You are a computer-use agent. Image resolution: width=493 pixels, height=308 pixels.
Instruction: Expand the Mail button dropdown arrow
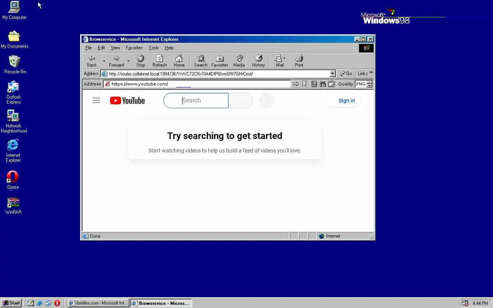(285, 59)
